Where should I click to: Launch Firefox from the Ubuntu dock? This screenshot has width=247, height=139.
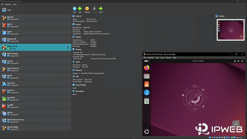[x=147, y=67]
